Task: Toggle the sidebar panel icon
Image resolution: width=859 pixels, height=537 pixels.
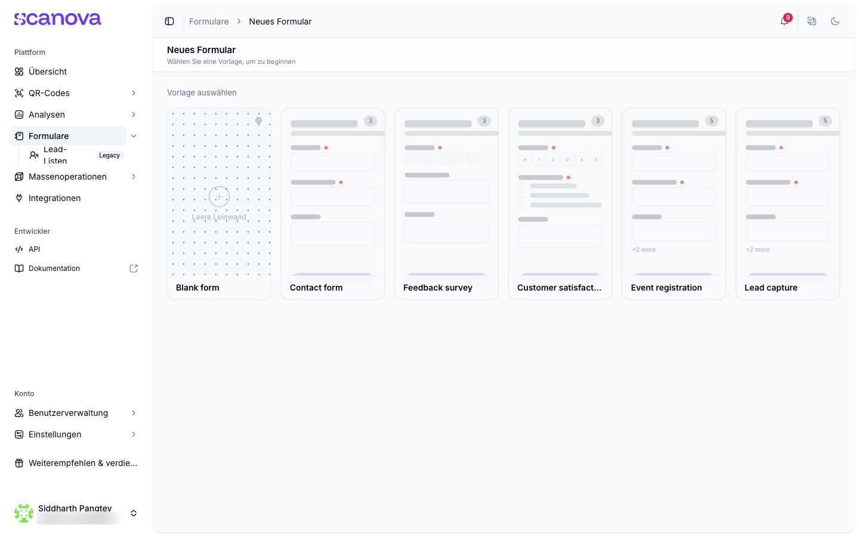Action: coord(169,21)
